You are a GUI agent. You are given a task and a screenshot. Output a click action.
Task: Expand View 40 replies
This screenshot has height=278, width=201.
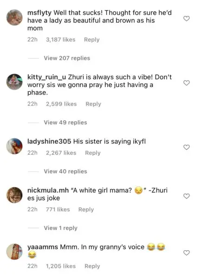(x=65, y=171)
